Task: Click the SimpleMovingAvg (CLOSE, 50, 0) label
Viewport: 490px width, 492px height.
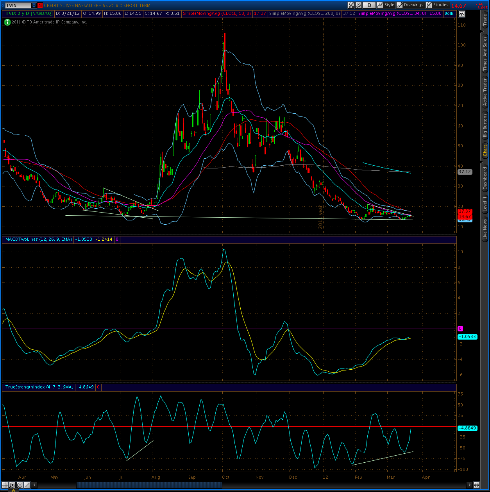Action: (x=217, y=14)
